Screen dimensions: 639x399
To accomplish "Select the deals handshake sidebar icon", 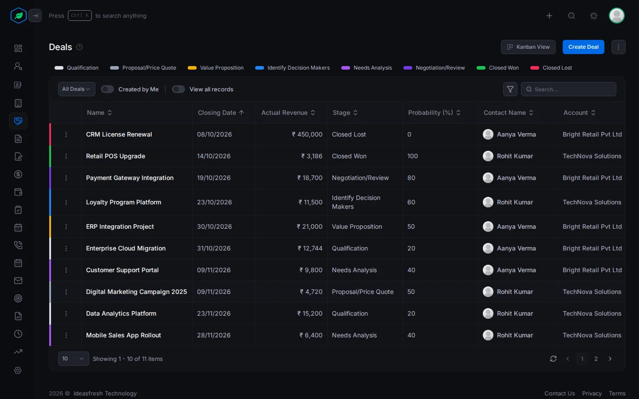I will pyautogui.click(x=18, y=121).
